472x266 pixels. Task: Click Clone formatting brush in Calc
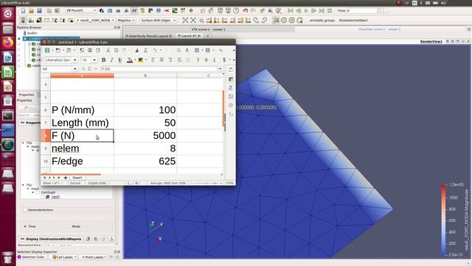[137, 50]
